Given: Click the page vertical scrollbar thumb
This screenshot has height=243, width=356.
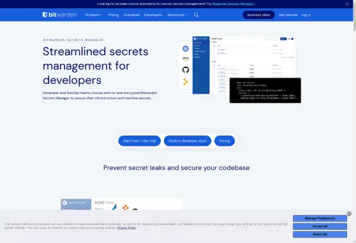Looking at the screenshot, I should [x=355, y=15].
